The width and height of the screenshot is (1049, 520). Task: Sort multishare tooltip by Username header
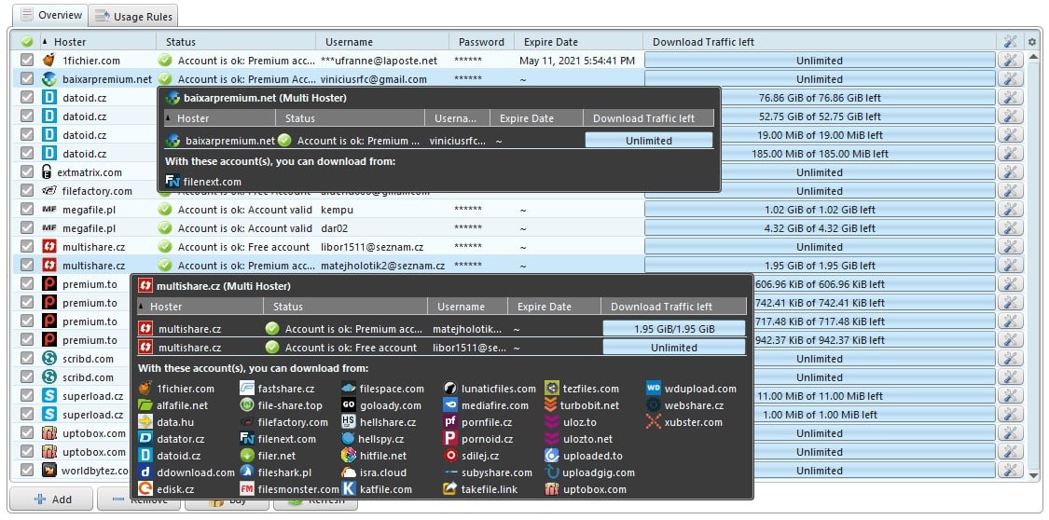(468, 307)
